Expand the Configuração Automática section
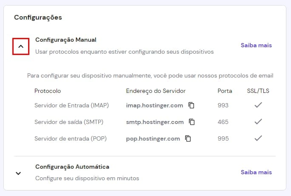This screenshot has width=291, height=196. [x=18, y=173]
